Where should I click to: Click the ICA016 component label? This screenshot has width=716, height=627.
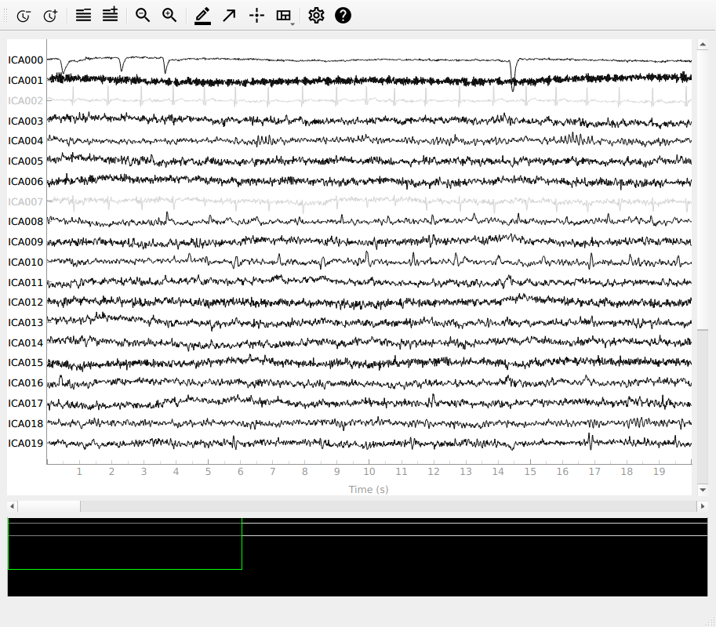pos(26,383)
